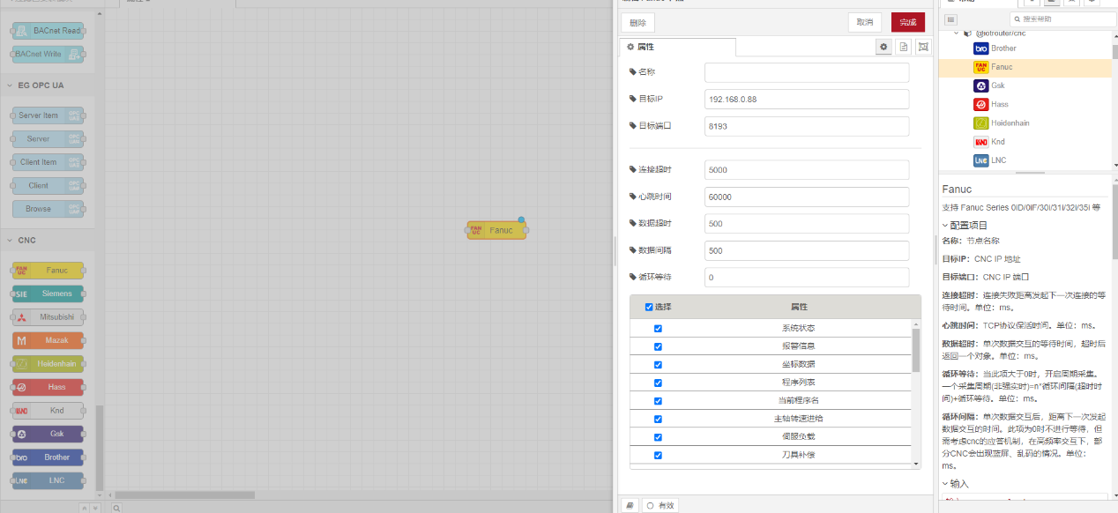
Task: Click the 目标IP input field
Action: pos(806,100)
